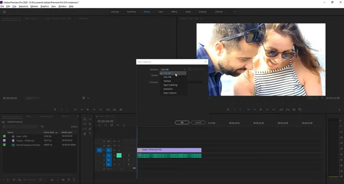Click the Home icon in workspace bar

point(4,12)
